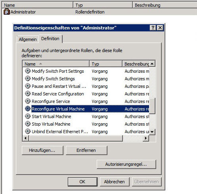Select the Read Service Configuration row
Viewport: 197px width, 194px height.
[x=86, y=94]
